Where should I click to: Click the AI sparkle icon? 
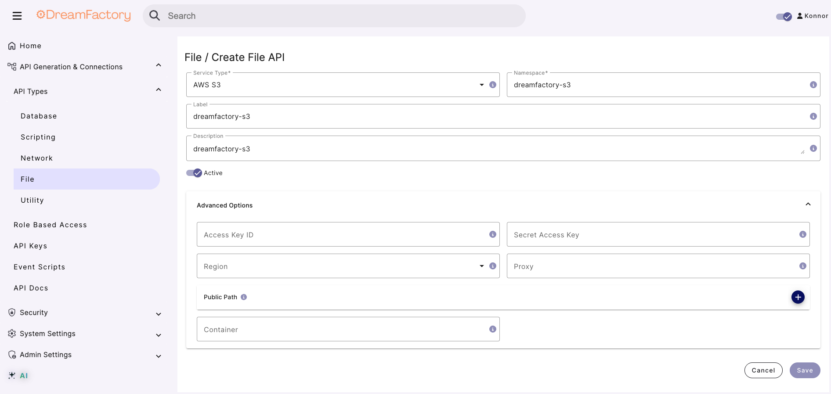pyautogui.click(x=12, y=376)
